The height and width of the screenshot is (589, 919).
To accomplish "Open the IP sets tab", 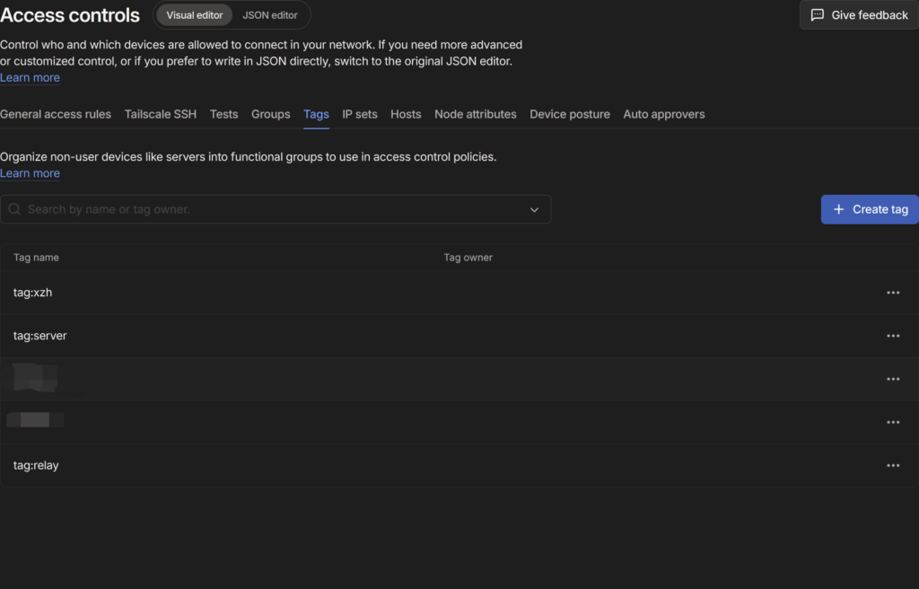I will click(x=359, y=114).
